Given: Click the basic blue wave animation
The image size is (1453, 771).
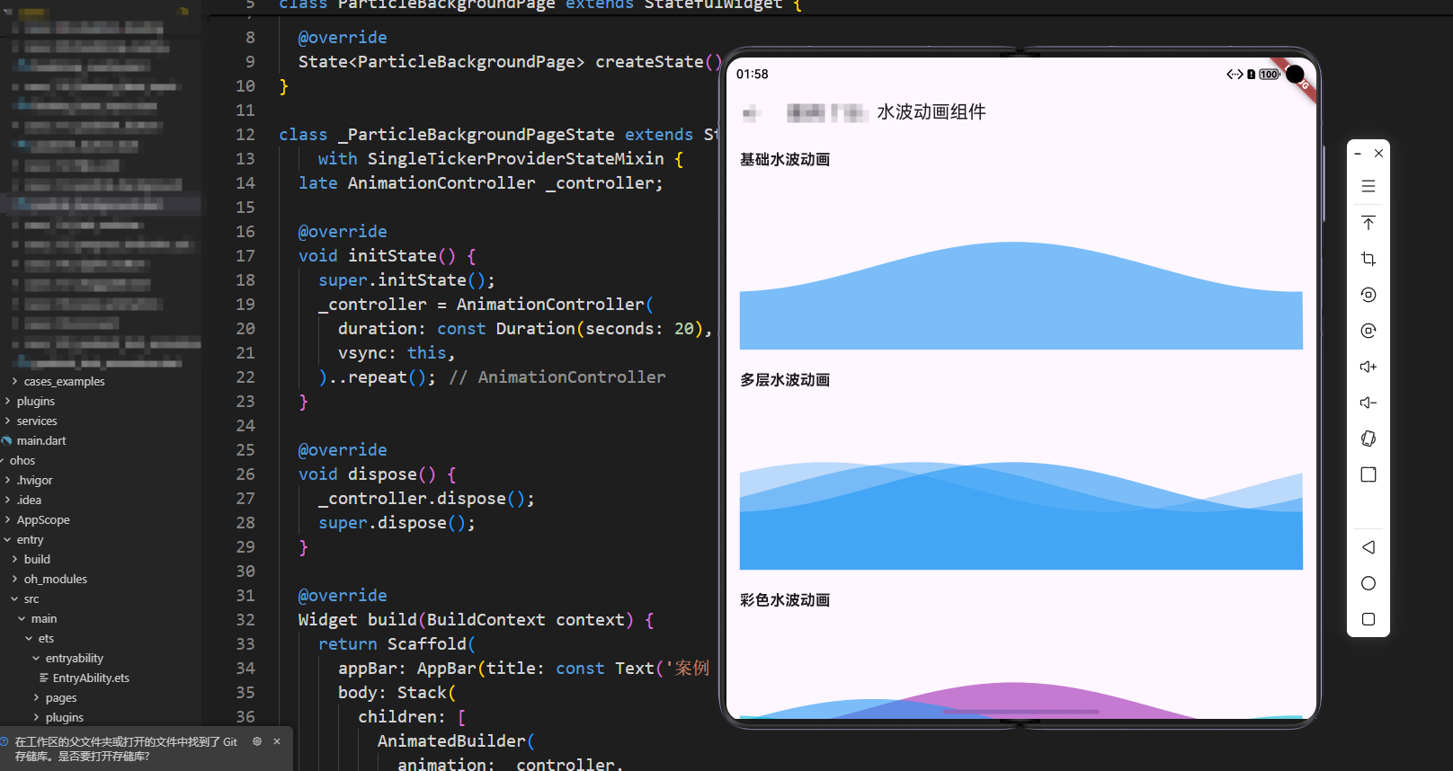Looking at the screenshot, I should [x=1021, y=296].
